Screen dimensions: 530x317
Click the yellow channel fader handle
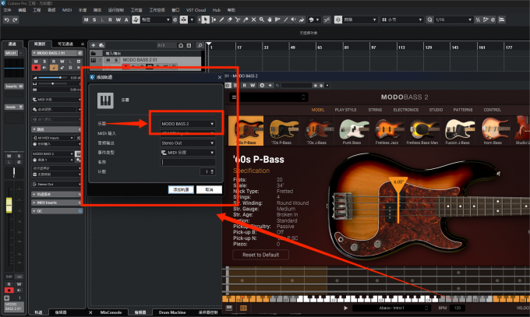[9, 206]
